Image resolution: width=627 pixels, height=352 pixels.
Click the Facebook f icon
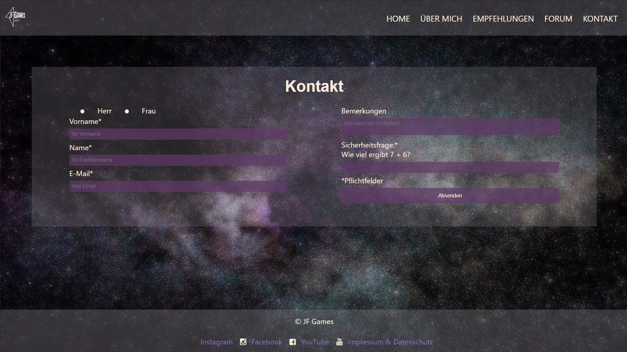pyautogui.click(x=293, y=342)
